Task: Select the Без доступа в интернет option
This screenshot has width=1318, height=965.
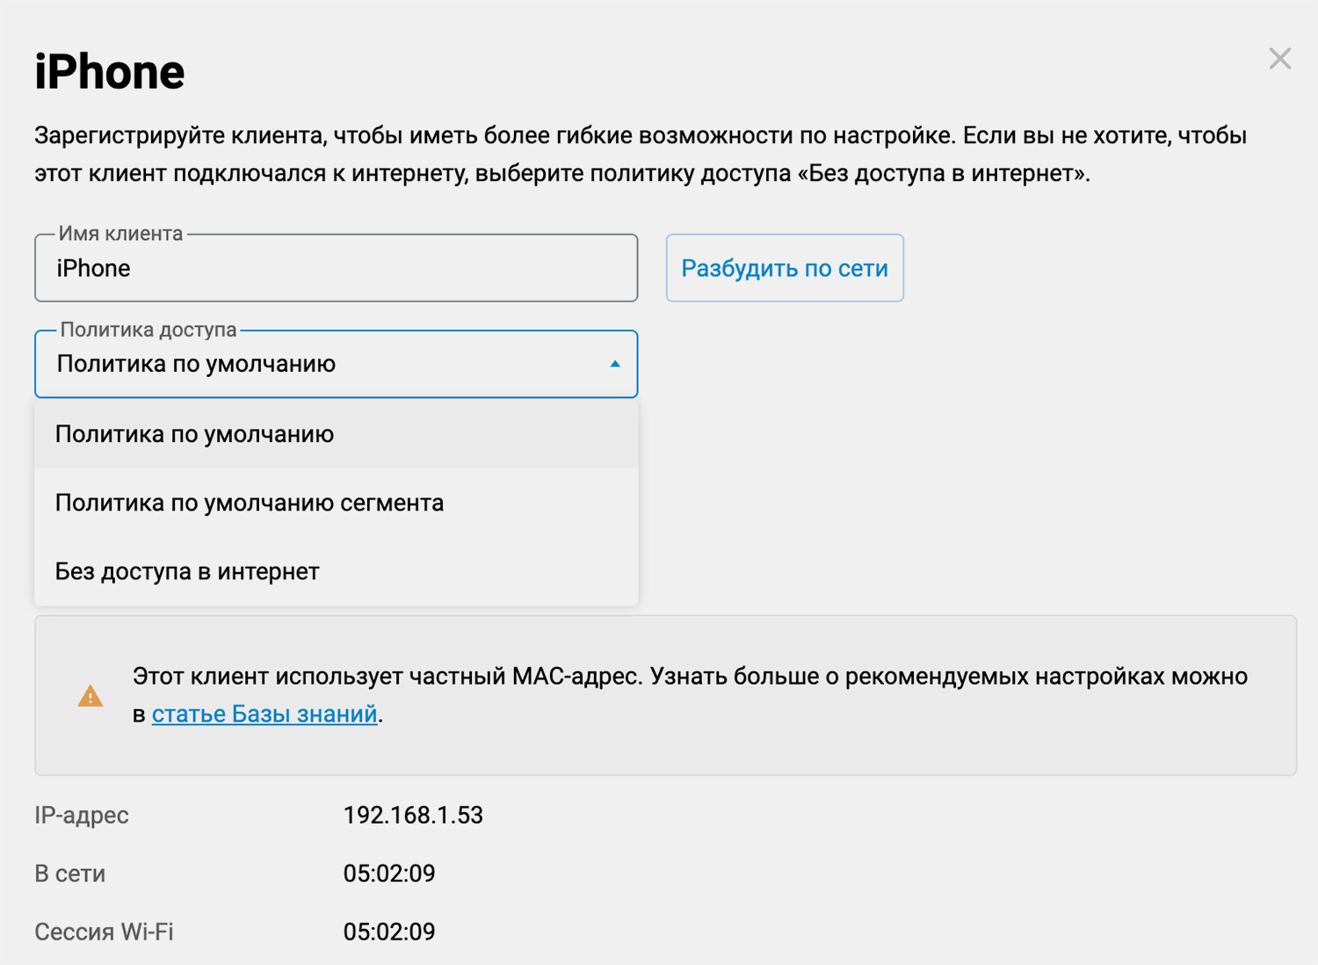Action: click(x=187, y=571)
